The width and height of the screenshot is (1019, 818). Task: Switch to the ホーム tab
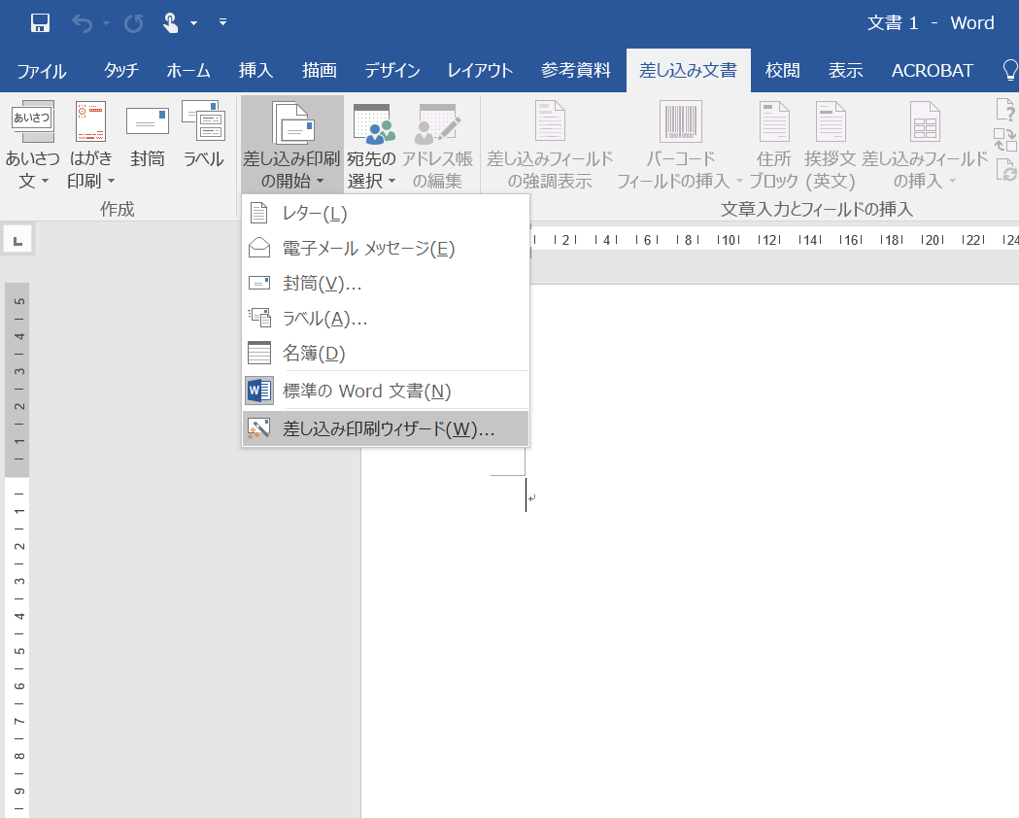point(188,70)
